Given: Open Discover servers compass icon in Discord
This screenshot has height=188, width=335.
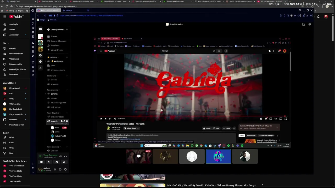Looking at the screenshot, I should tap(40, 62).
